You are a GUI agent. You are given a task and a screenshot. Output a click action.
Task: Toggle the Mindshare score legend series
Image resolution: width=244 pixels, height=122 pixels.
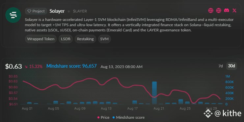click(x=128, y=117)
